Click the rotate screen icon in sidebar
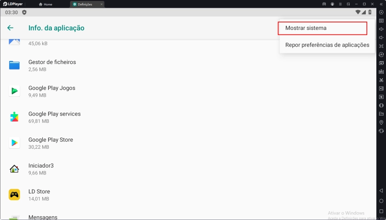 [381, 105]
